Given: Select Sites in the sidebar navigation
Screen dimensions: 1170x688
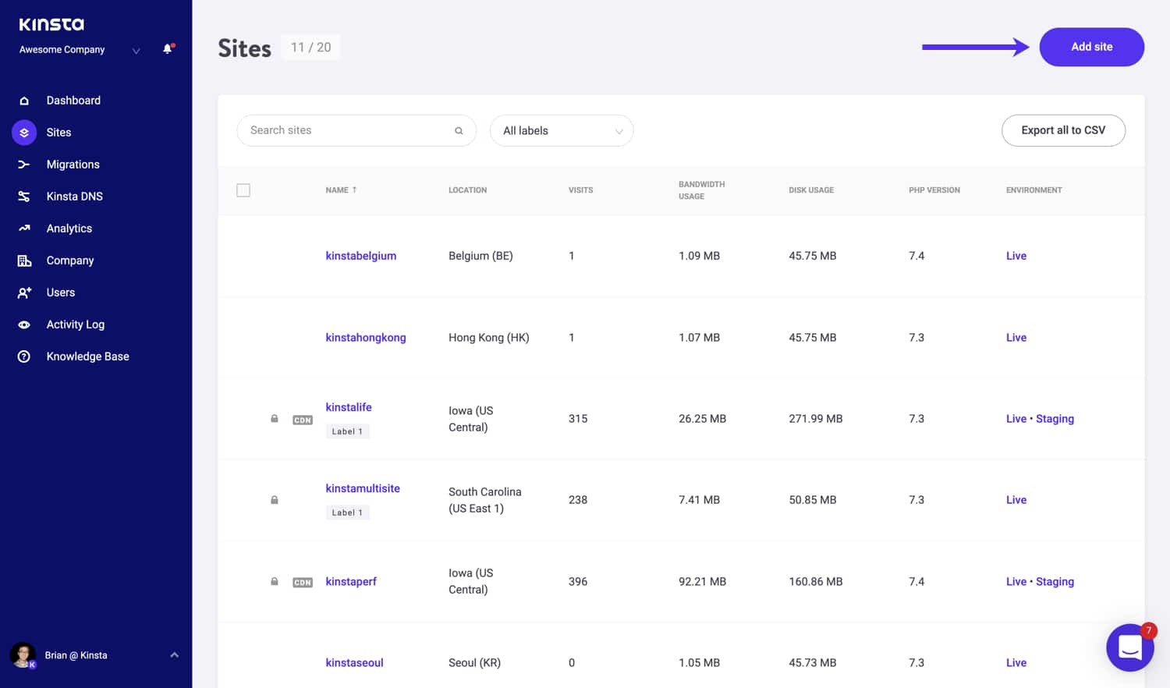Looking at the screenshot, I should (x=58, y=132).
